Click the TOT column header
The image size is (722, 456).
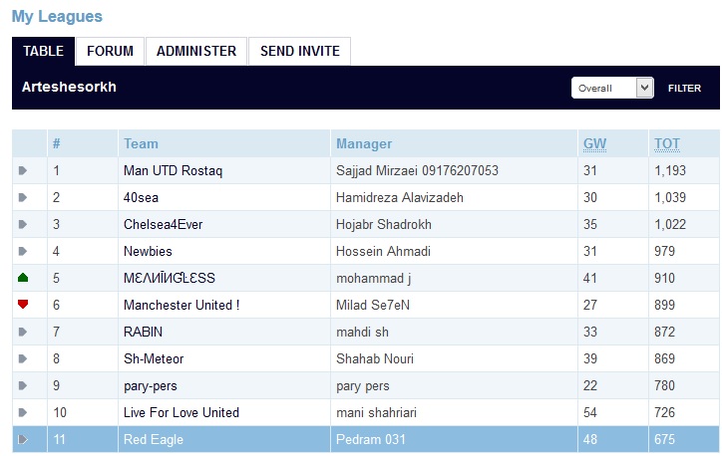[x=667, y=144]
